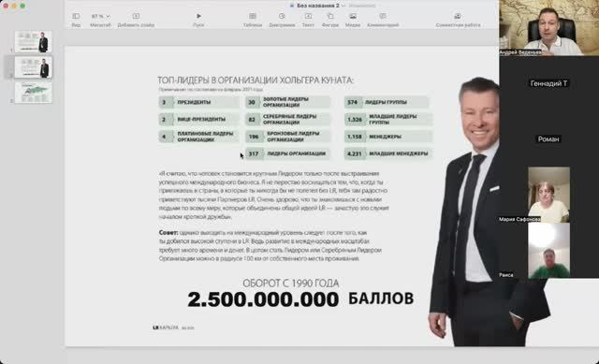Open the Диаграмма (Chart) icon

coord(282,16)
